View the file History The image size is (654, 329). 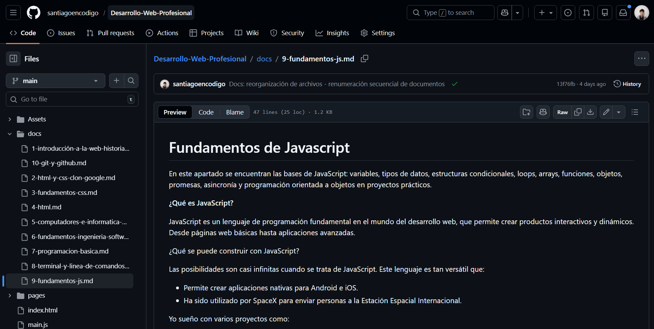click(x=627, y=84)
